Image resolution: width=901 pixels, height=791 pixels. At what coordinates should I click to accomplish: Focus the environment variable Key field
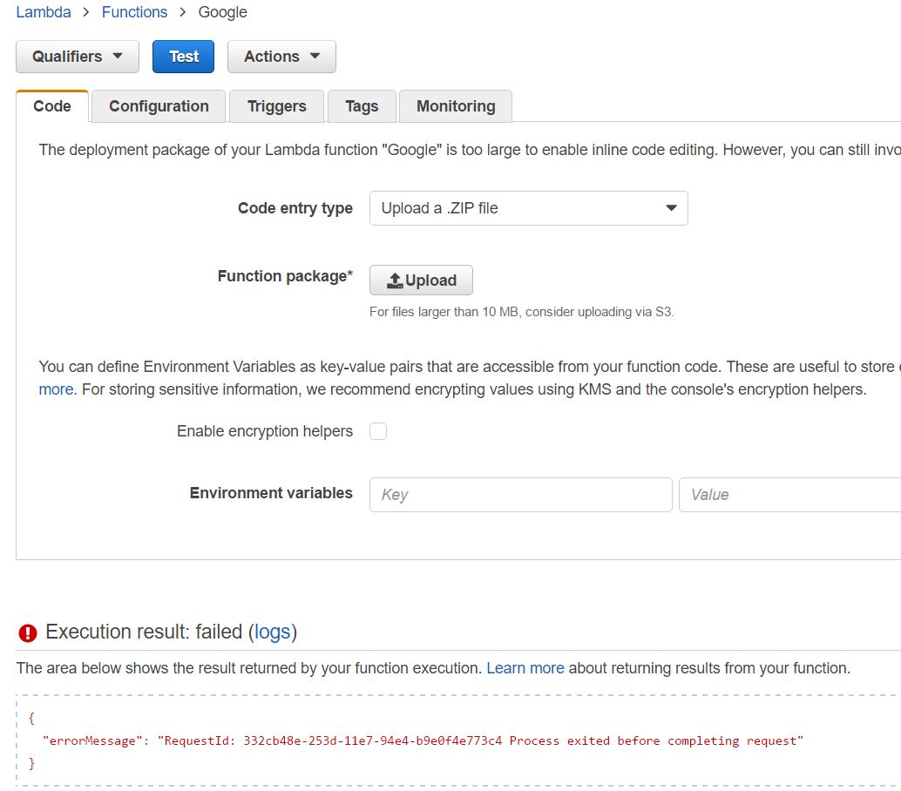(520, 494)
